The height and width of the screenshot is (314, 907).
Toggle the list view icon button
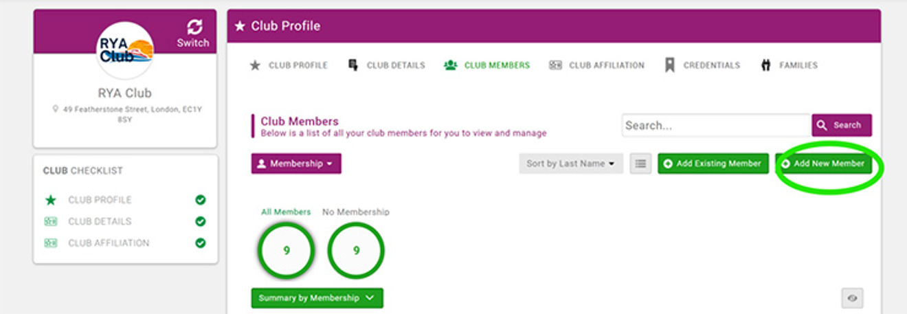point(640,164)
